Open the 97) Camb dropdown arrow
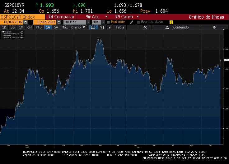The height and width of the screenshot is (164, 229). [x=138, y=17]
